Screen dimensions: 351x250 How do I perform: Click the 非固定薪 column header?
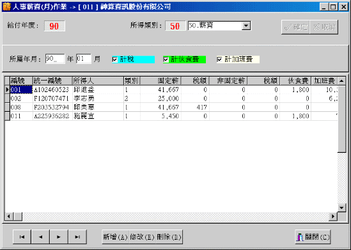[x=228, y=81]
